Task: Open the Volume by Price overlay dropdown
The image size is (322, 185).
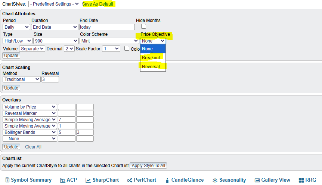Action: [30, 107]
